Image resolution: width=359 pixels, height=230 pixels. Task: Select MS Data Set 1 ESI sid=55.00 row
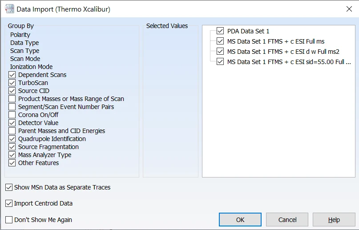point(289,62)
